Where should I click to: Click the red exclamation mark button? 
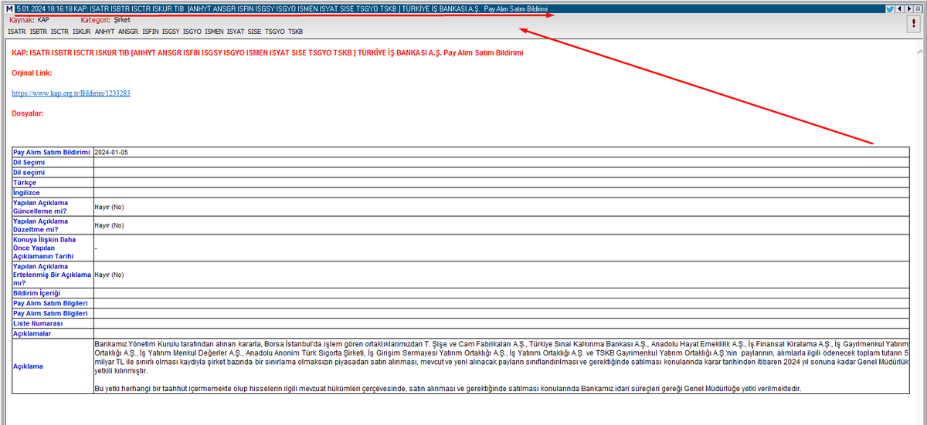point(913,25)
